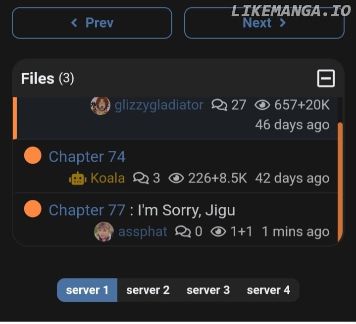
Task: Click the orange scrollbar of the files list
Action: pos(340,182)
